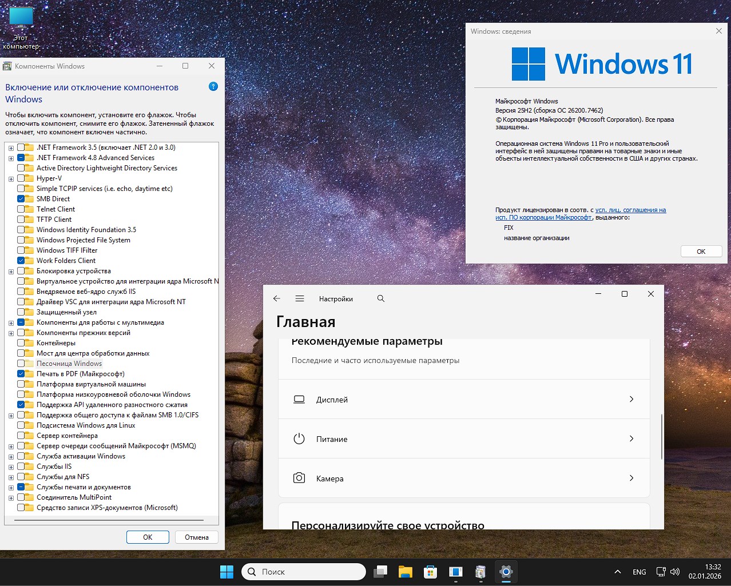Image resolution: width=731 pixels, height=586 pixels.
Task: Open Этот компьютер desktop icon
Action: click(x=20, y=17)
